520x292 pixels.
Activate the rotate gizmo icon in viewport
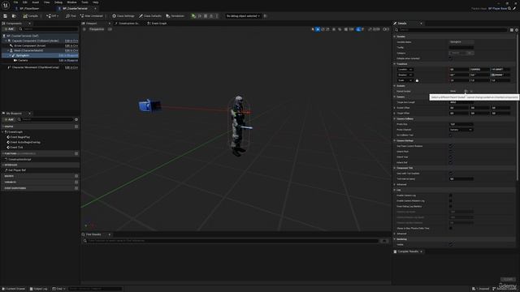pos(323,29)
